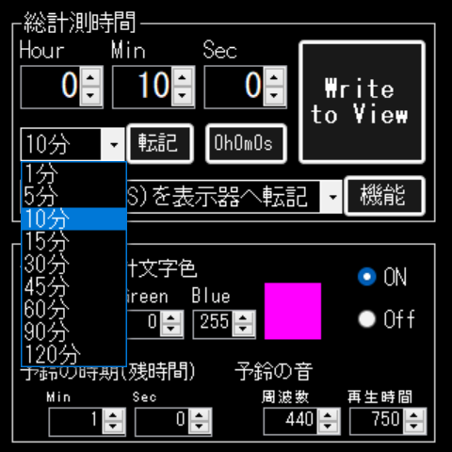
Task: Click the magenta color swatch
Action: point(293,311)
